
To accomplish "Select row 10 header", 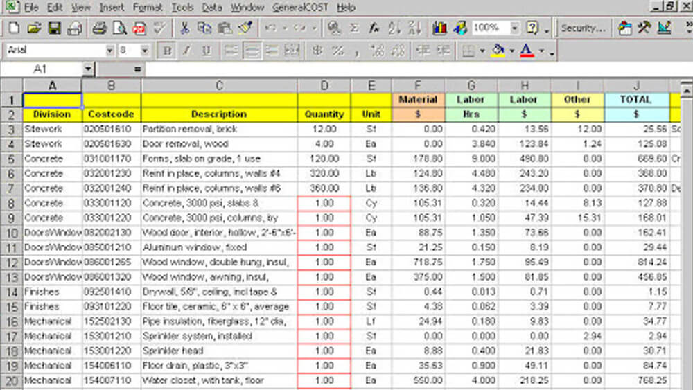I will pyautogui.click(x=12, y=233).
